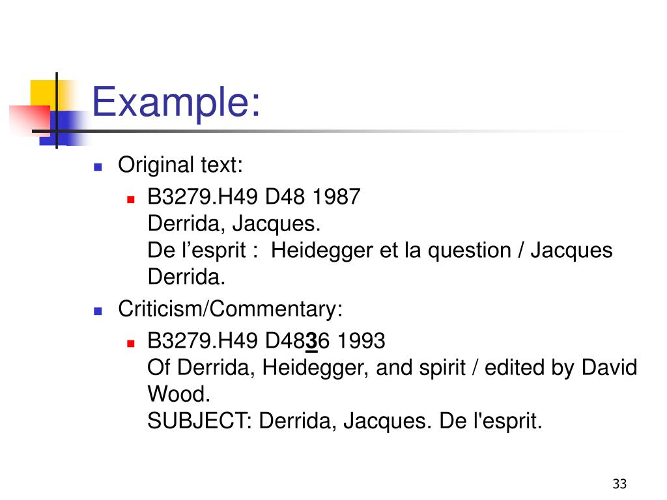Click the 'De l'esprit : Heidegger et la question' title
The width and height of the screenshot is (667, 500).
329,251
